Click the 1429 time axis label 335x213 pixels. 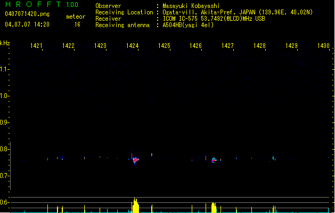[x=291, y=46]
